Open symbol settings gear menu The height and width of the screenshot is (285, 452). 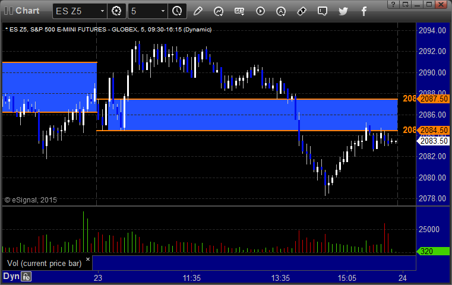pyautogui.click(x=116, y=11)
